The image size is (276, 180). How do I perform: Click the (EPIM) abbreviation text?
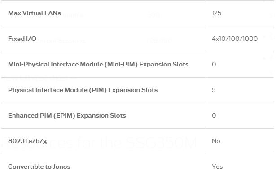pyautogui.click(x=64, y=115)
